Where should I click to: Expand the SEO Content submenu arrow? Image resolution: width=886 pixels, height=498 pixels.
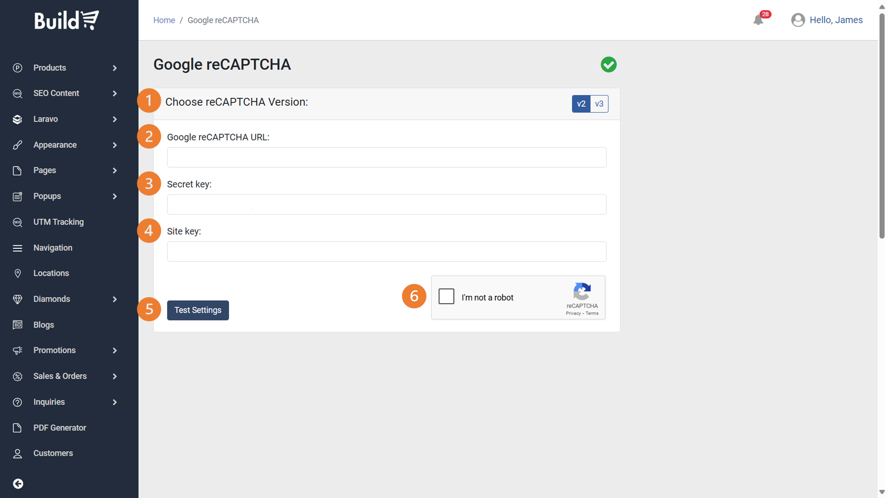115,93
